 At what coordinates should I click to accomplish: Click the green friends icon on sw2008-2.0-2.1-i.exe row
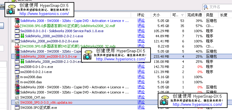click(x=22, y=36)
